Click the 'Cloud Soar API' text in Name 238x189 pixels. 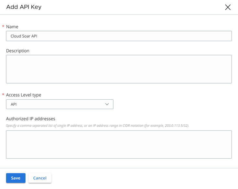click(x=24, y=36)
